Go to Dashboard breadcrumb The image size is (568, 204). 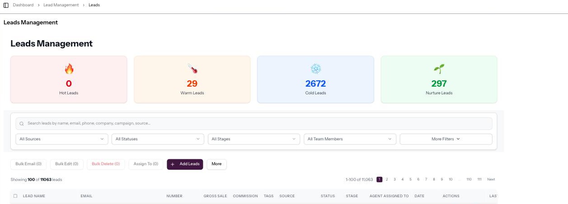tap(23, 5)
